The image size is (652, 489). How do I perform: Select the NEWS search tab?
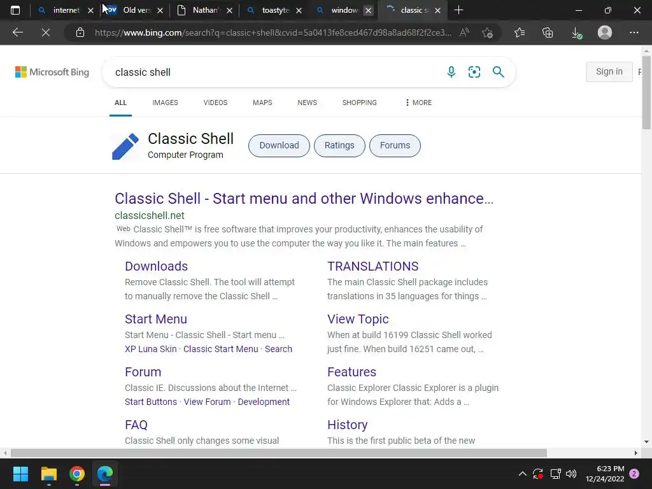308,103
